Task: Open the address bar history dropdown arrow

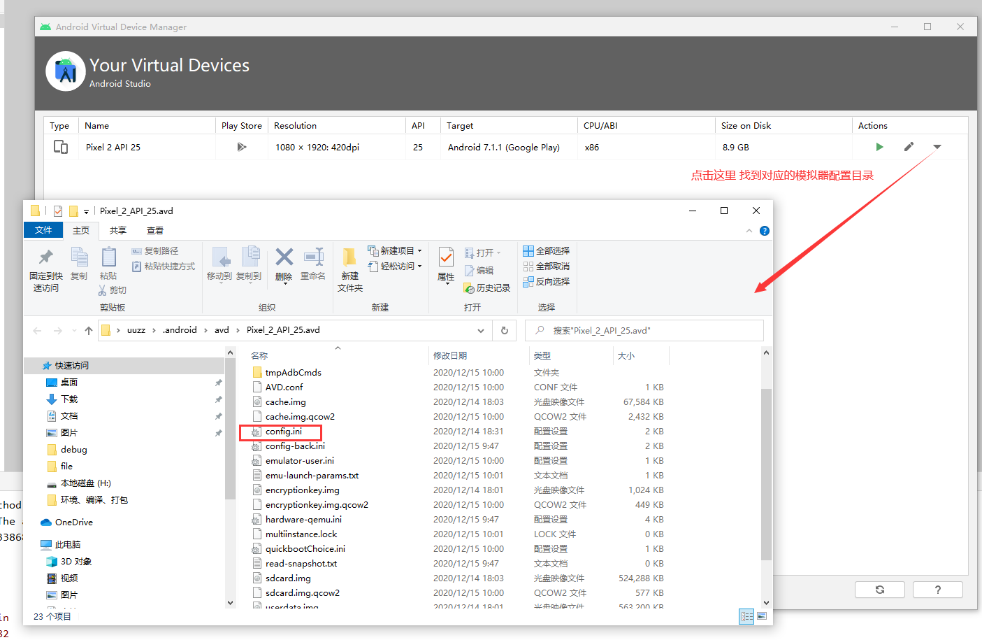Action: pos(480,329)
